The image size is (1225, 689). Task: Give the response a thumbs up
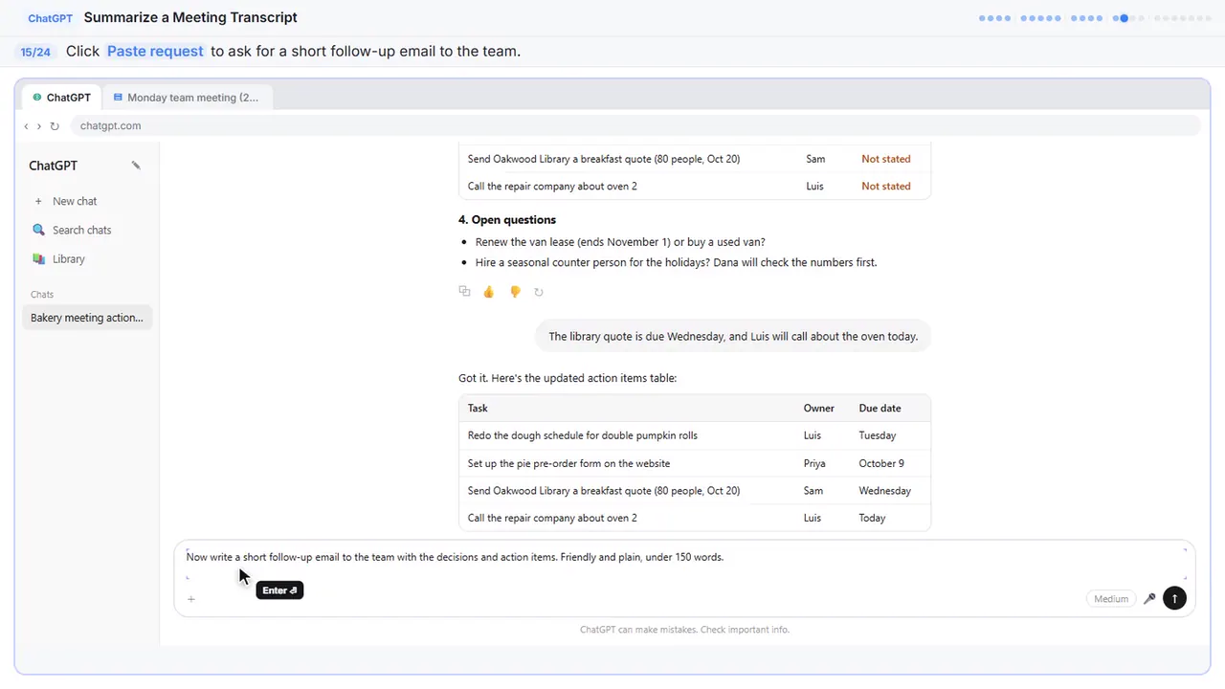489,292
